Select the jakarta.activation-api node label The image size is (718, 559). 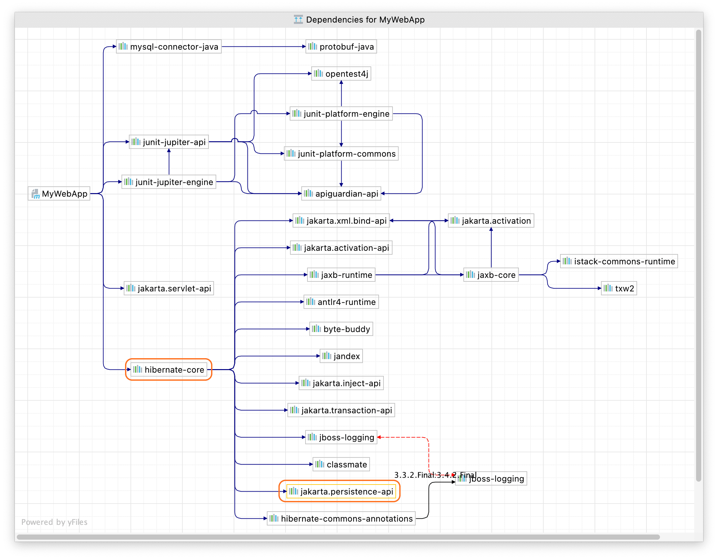click(x=346, y=248)
